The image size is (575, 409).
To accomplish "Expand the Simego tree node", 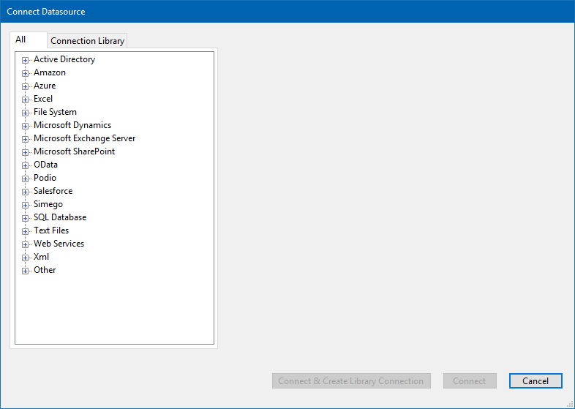I will 25,205.
